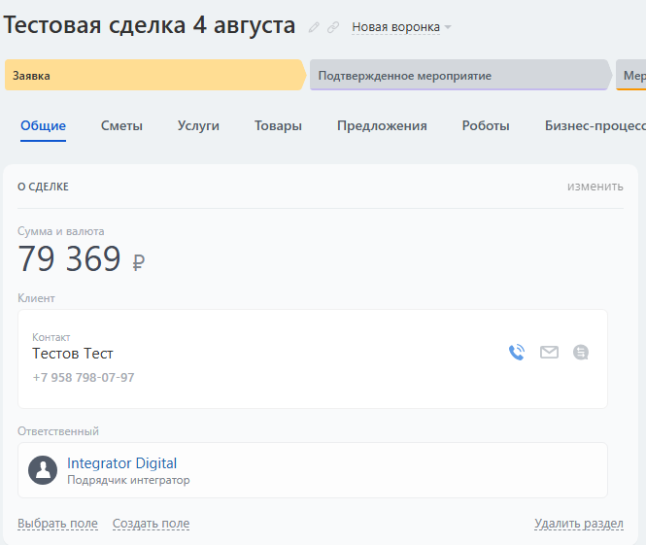Go to the Товары tab
This screenshot has height=545, width=646.
[x=278, y=125]
